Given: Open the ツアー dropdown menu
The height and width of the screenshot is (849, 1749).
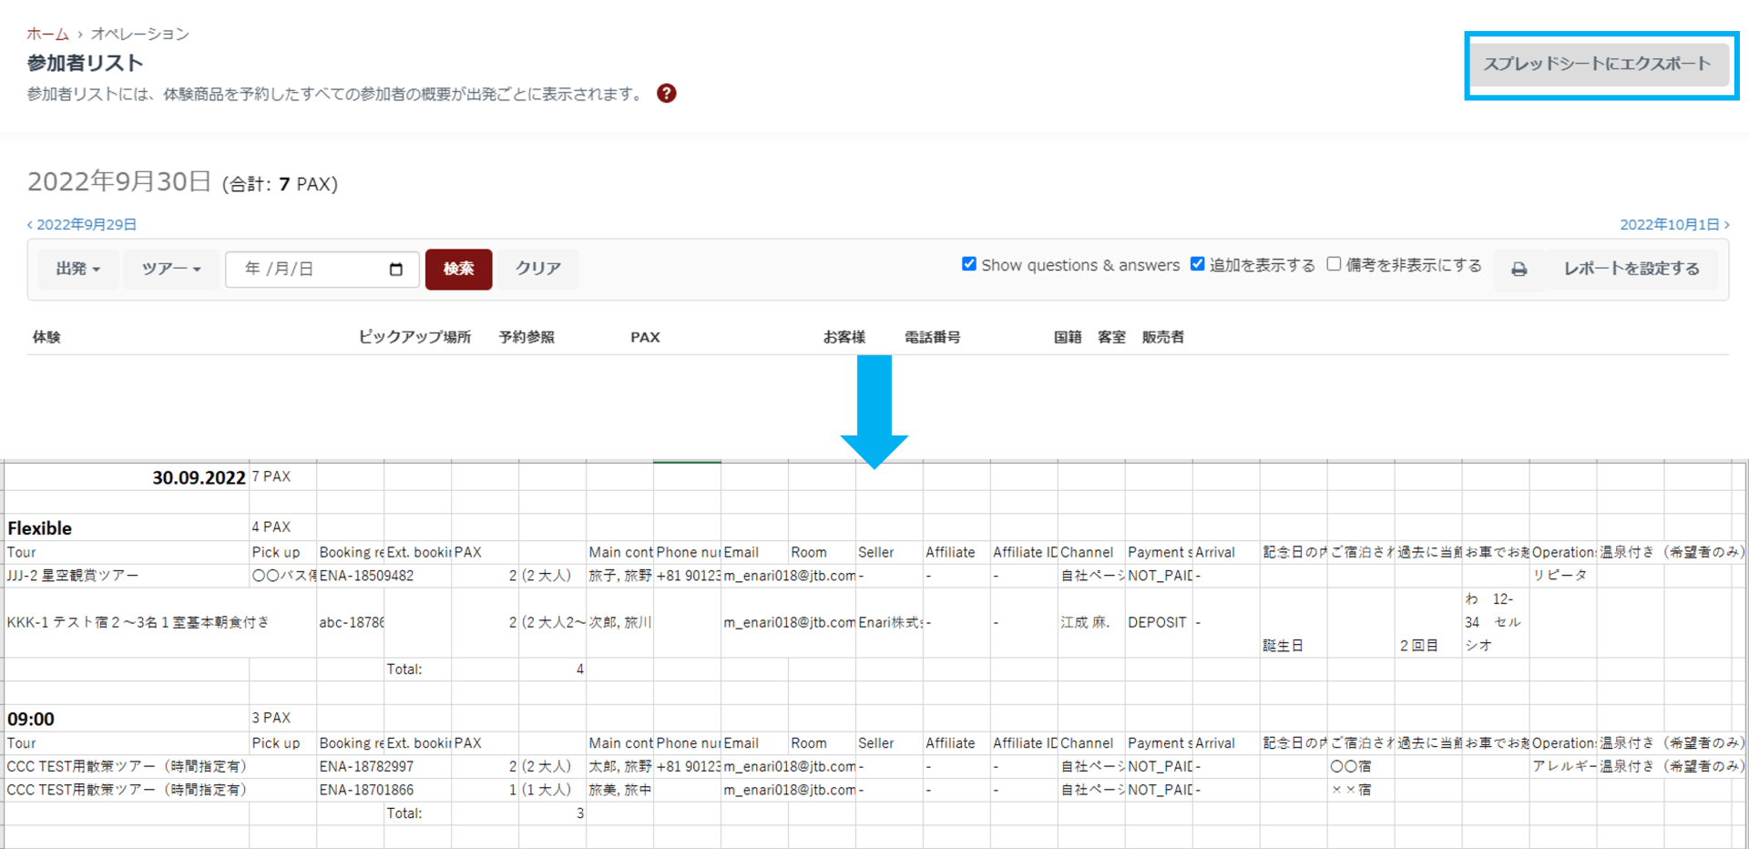Looking at the screenshot, I should [170, 270].
